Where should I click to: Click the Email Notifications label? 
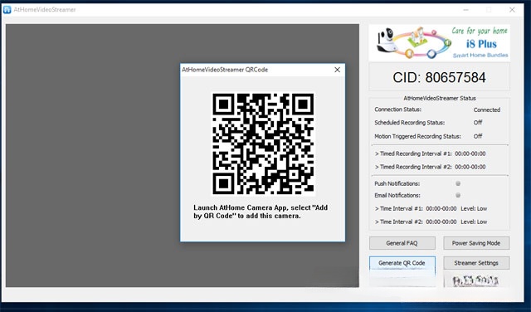pos(397,195)
